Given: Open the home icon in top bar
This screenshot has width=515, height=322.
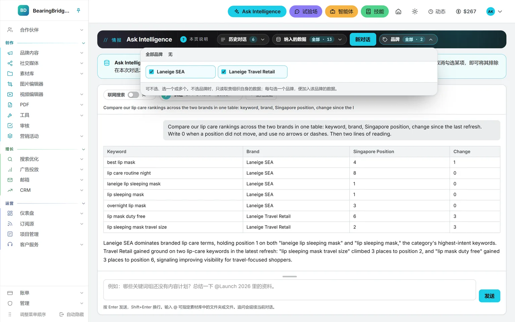Looking at the screenshot, I should pos(398,11).
